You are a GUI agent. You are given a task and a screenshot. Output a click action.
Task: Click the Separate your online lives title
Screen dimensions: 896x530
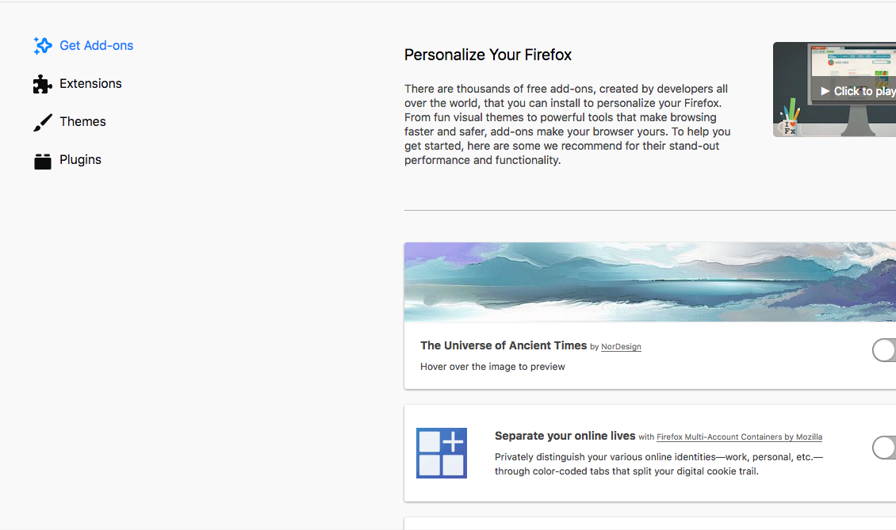[x=565, y=436]
